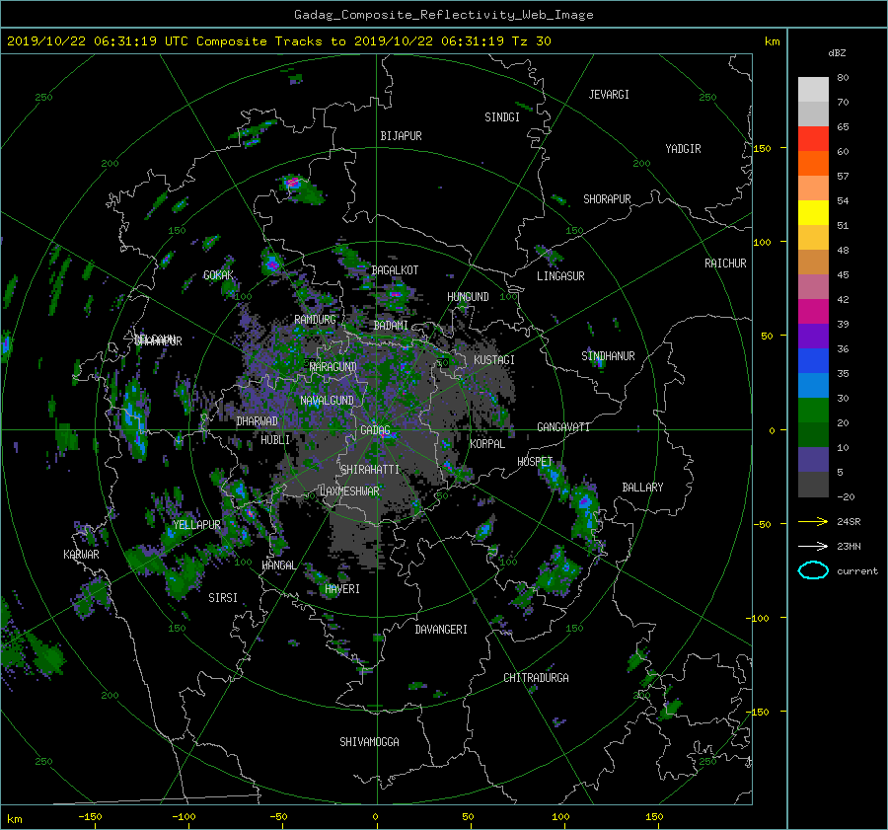
Task: Click the JEVARGI city label
Action: coord(609,95)
